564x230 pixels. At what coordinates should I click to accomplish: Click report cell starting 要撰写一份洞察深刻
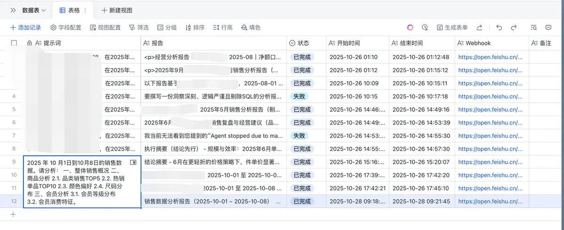click(x=214, y=96)
